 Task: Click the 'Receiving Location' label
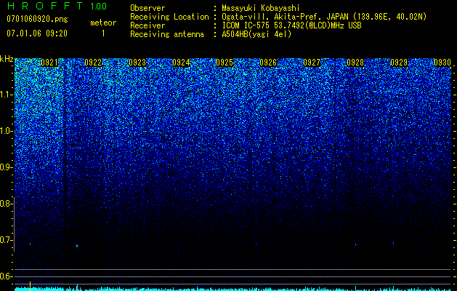(x=169, y=17)
